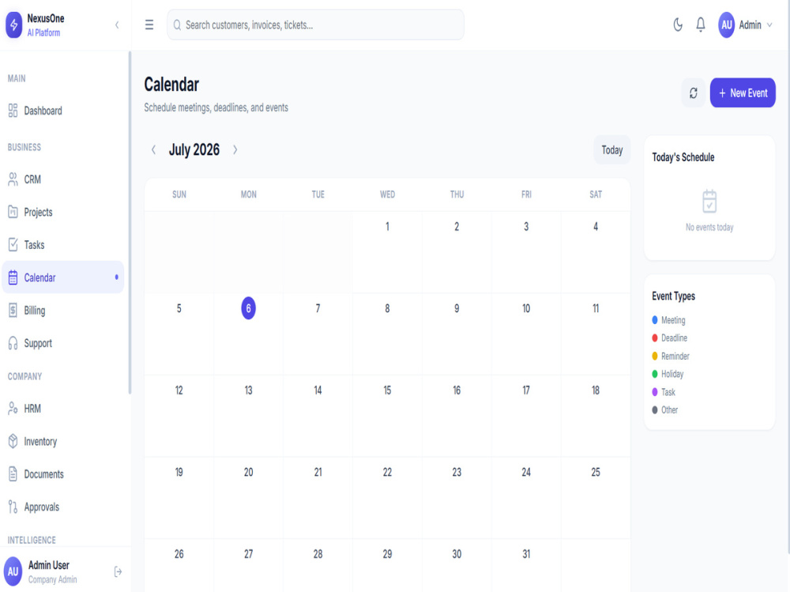
Task: Jump to Today button
Action: coord(611,149)
